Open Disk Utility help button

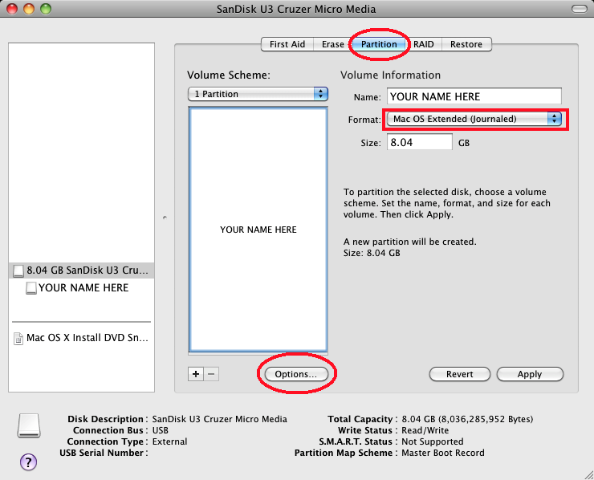click(28, 462)
